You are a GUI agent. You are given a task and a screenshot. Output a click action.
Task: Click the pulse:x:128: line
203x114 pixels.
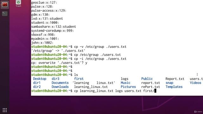click(42, 7)
